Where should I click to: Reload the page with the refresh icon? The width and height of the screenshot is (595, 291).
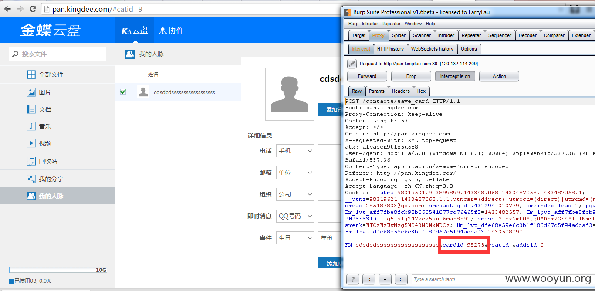33,9
